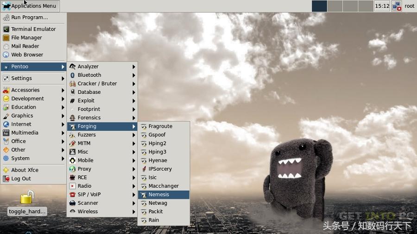Click the IPSorcery feather icon

pyautogui.click(x=144, y=169)
